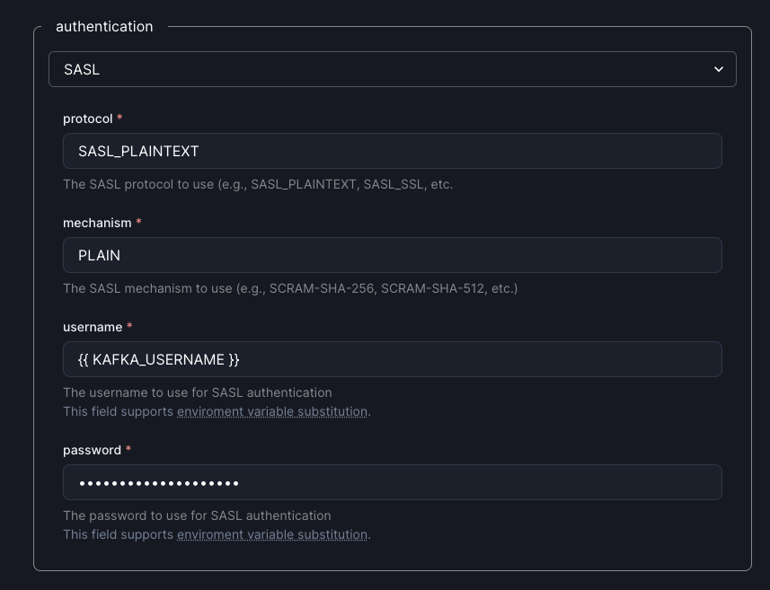Click the username field with KAFKA_USERNAME template
The width and height of the screenshot is (770, 590).
point(393,359)
